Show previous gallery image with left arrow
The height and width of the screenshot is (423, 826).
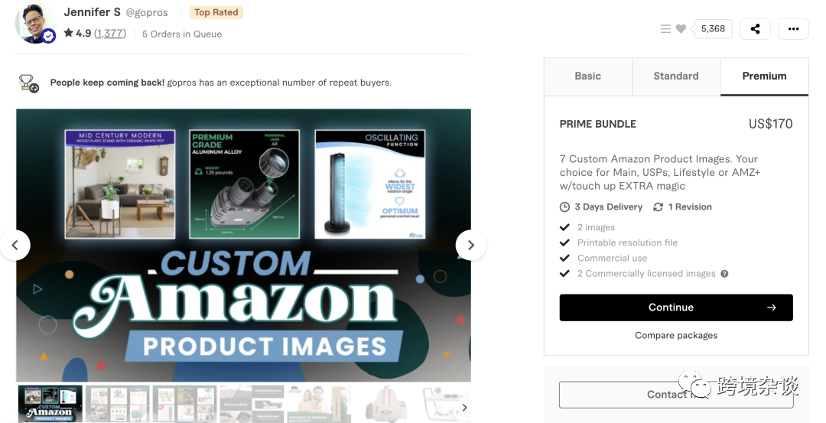[x=15, y=245]
